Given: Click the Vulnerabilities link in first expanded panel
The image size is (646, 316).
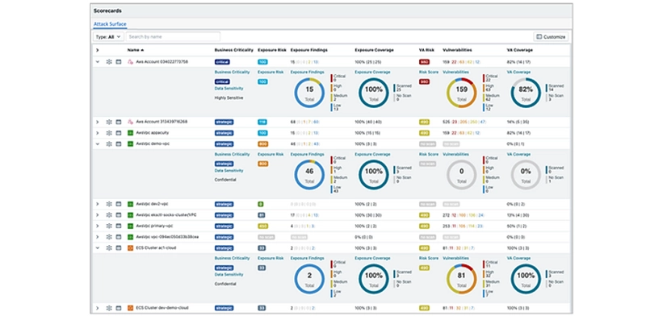Looking at the screenshot, I should pyautogui.click(x=455, y=72).
